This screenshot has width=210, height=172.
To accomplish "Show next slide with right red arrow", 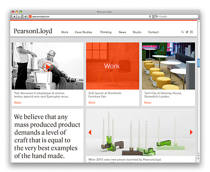I will click(191, 132).
